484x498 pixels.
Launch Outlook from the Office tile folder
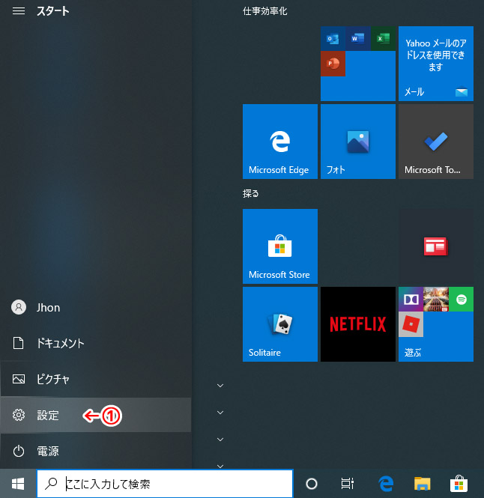pos(333,39)
